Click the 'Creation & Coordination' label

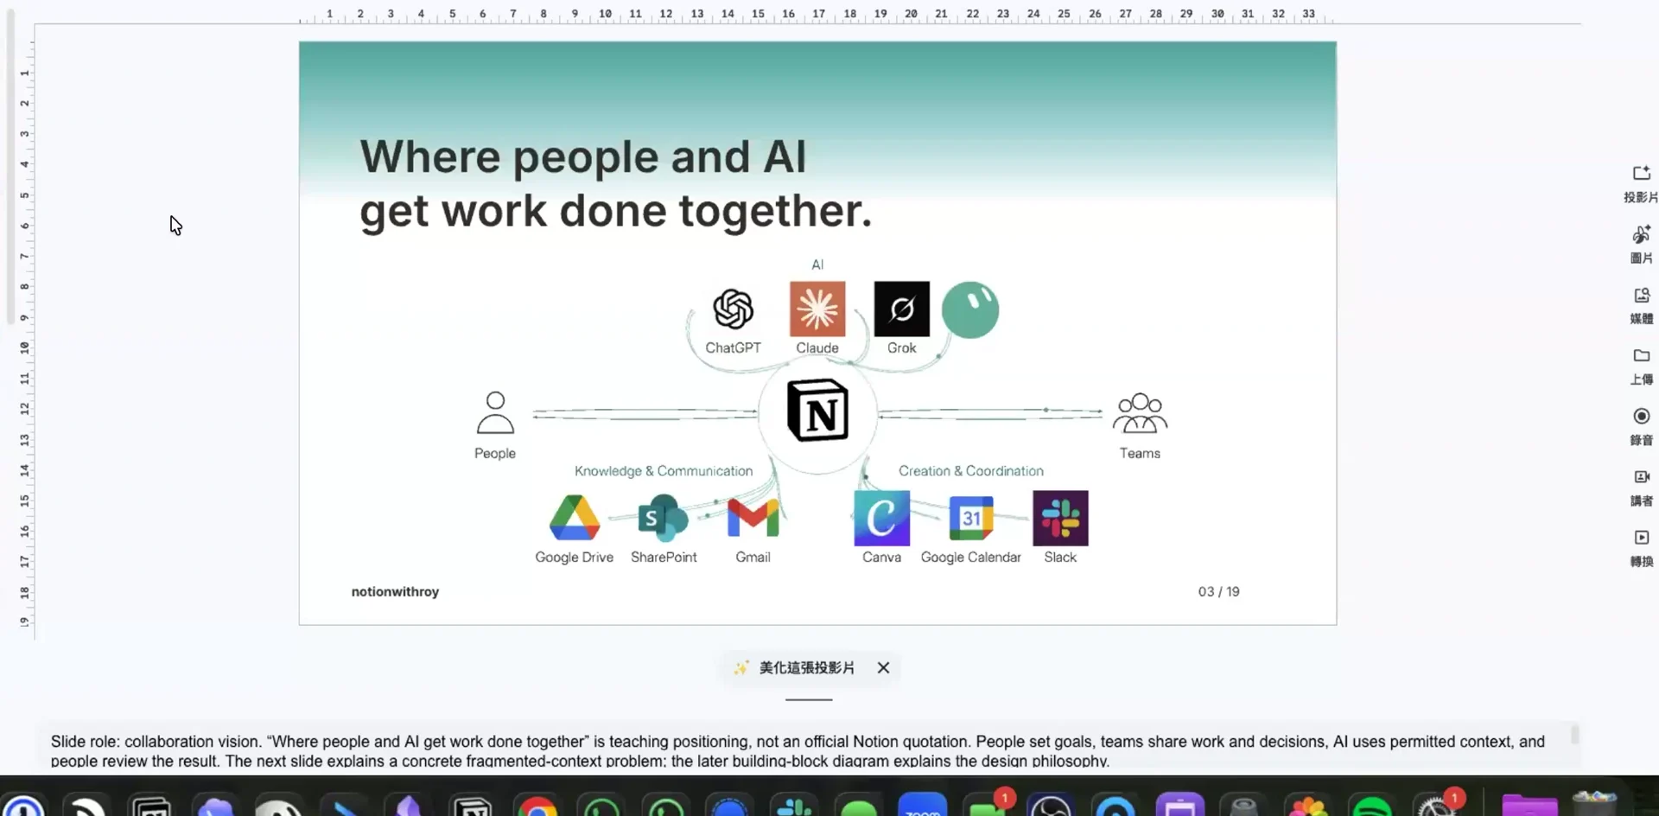tap(971, 471)
